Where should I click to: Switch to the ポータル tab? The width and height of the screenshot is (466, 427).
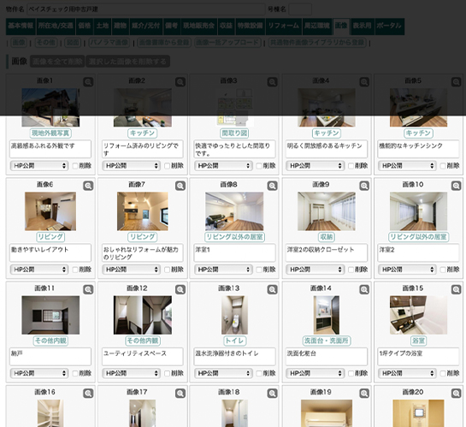click(389, 26)
